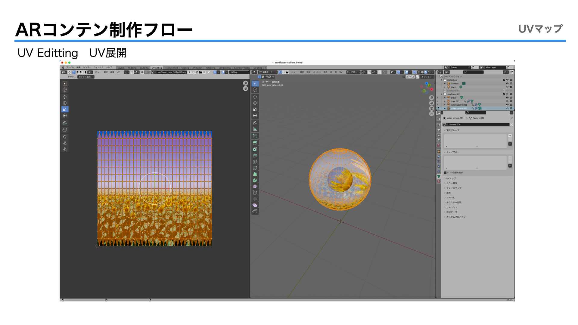Screen dimensions: 578x325
Task: Add a new workspace with plus tab
Action: 266,68
